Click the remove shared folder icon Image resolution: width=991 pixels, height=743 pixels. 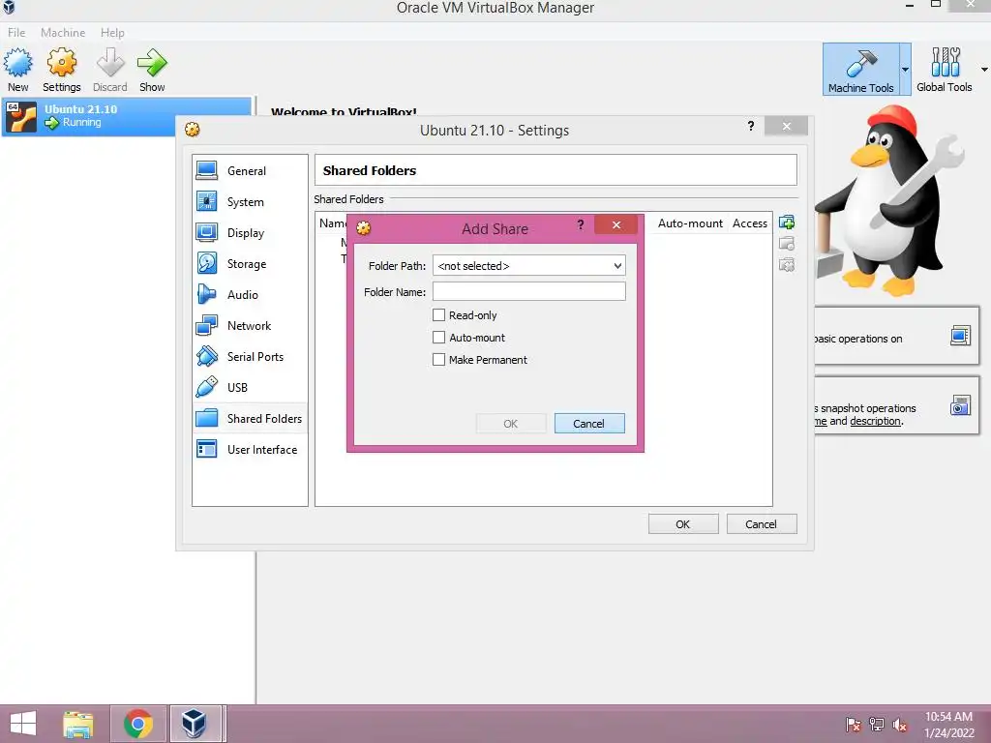tap(787, 265)
